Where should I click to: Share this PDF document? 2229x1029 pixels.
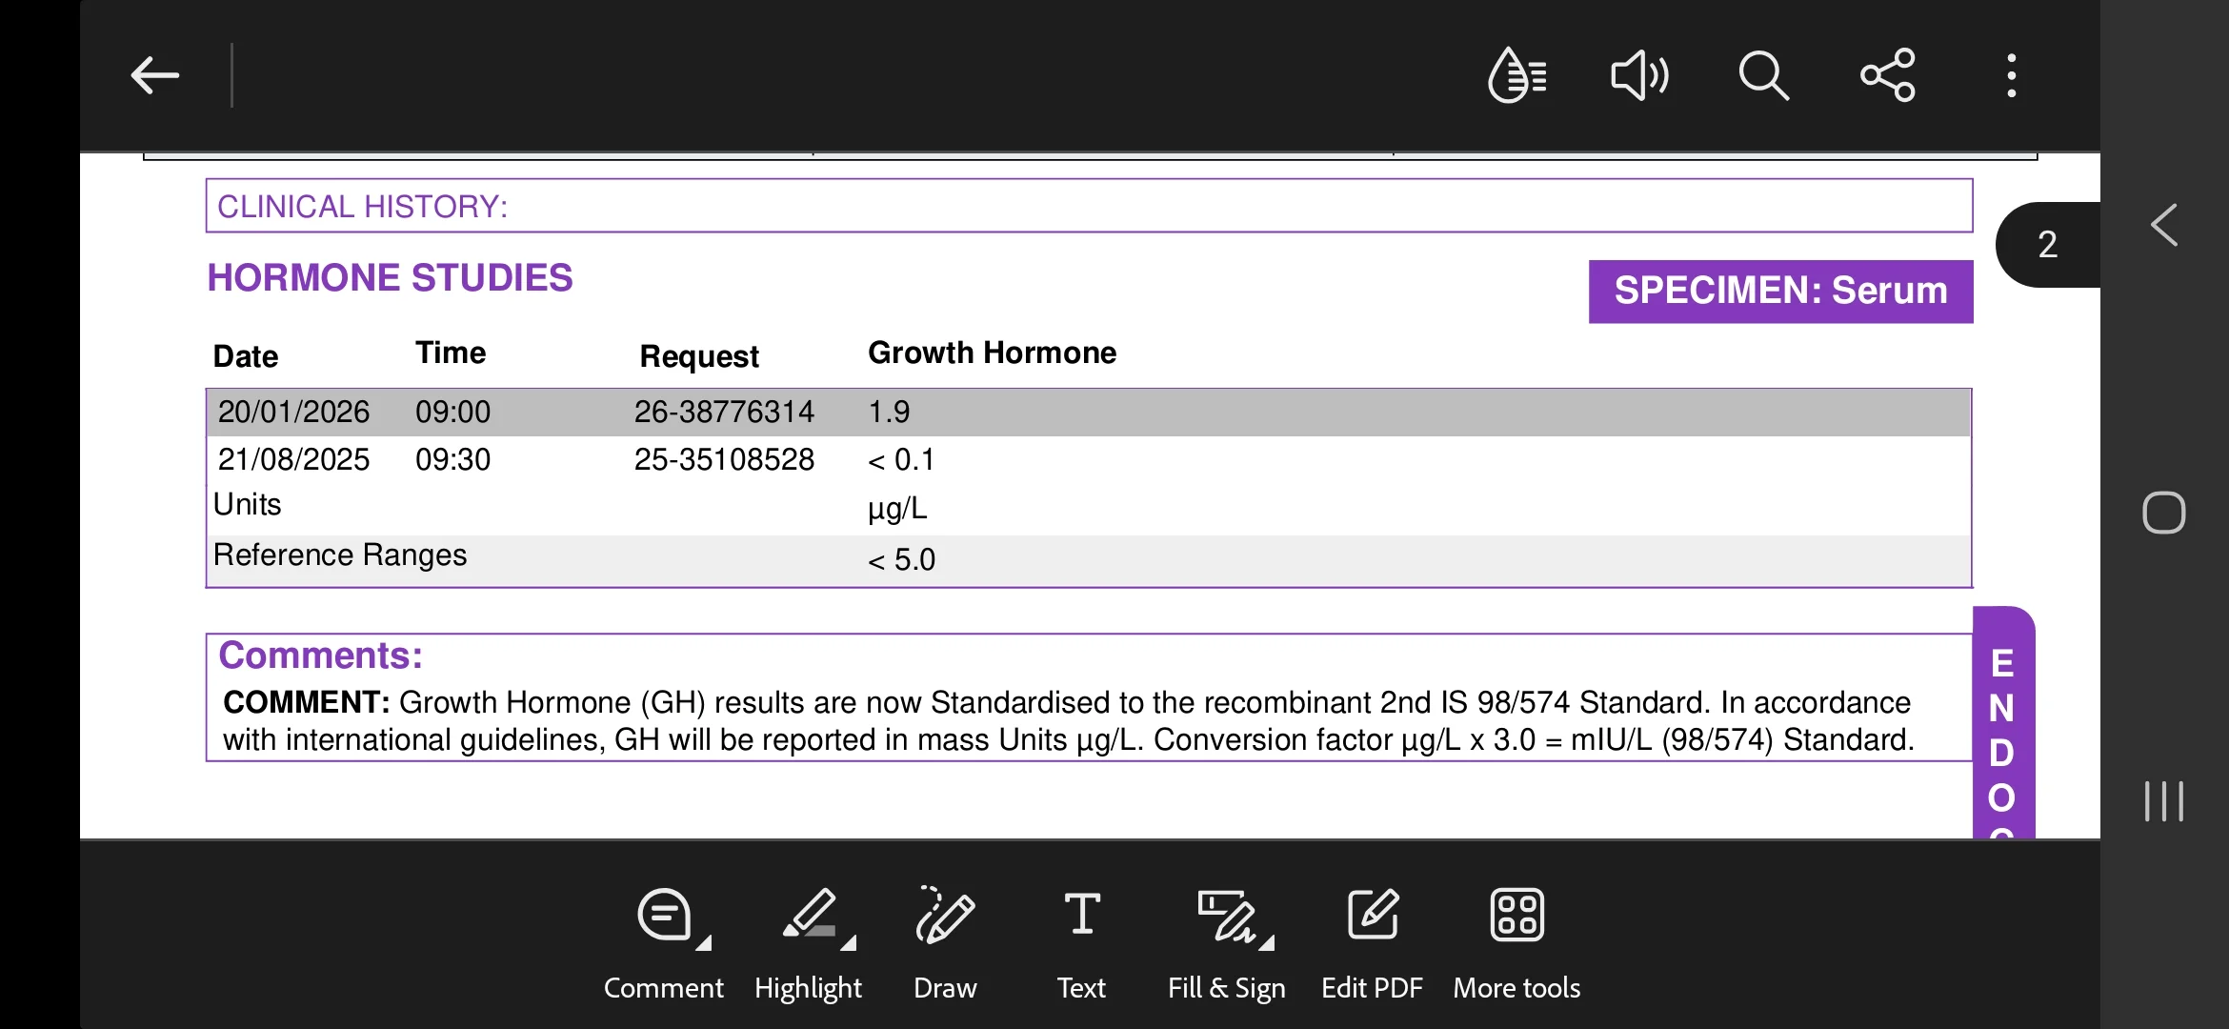pos(1887,75)
